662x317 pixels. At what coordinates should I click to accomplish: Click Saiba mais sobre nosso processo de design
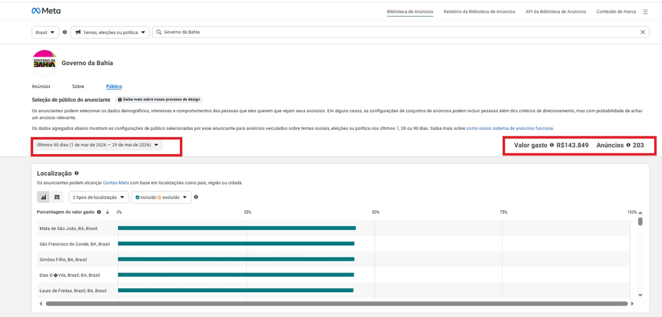[159, 100]
